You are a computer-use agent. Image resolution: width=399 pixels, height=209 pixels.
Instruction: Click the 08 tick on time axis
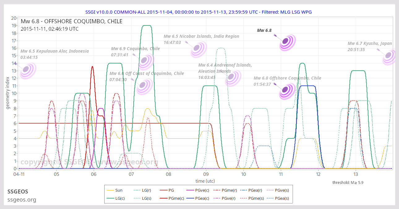(169, 174)
